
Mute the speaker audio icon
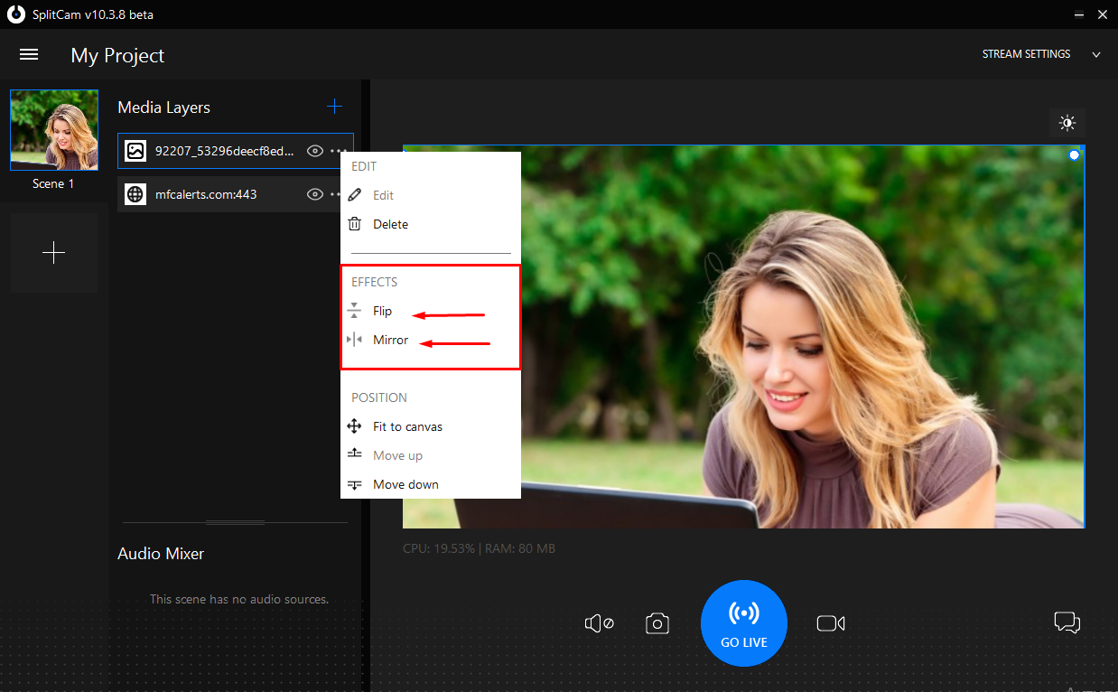599,623
